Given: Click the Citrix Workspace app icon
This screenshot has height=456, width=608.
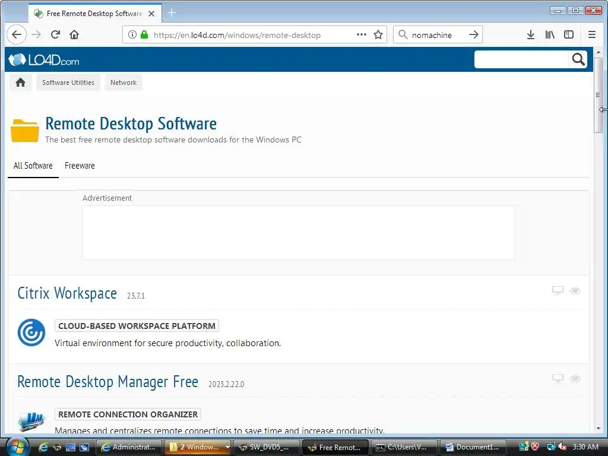Looking at the screenshot, I should pos(31,332).
